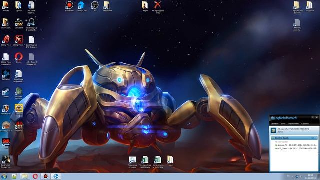
Task: Launch Devil May Cry 4 Special Edition shortcut
Action: click(x=31, y=24)
